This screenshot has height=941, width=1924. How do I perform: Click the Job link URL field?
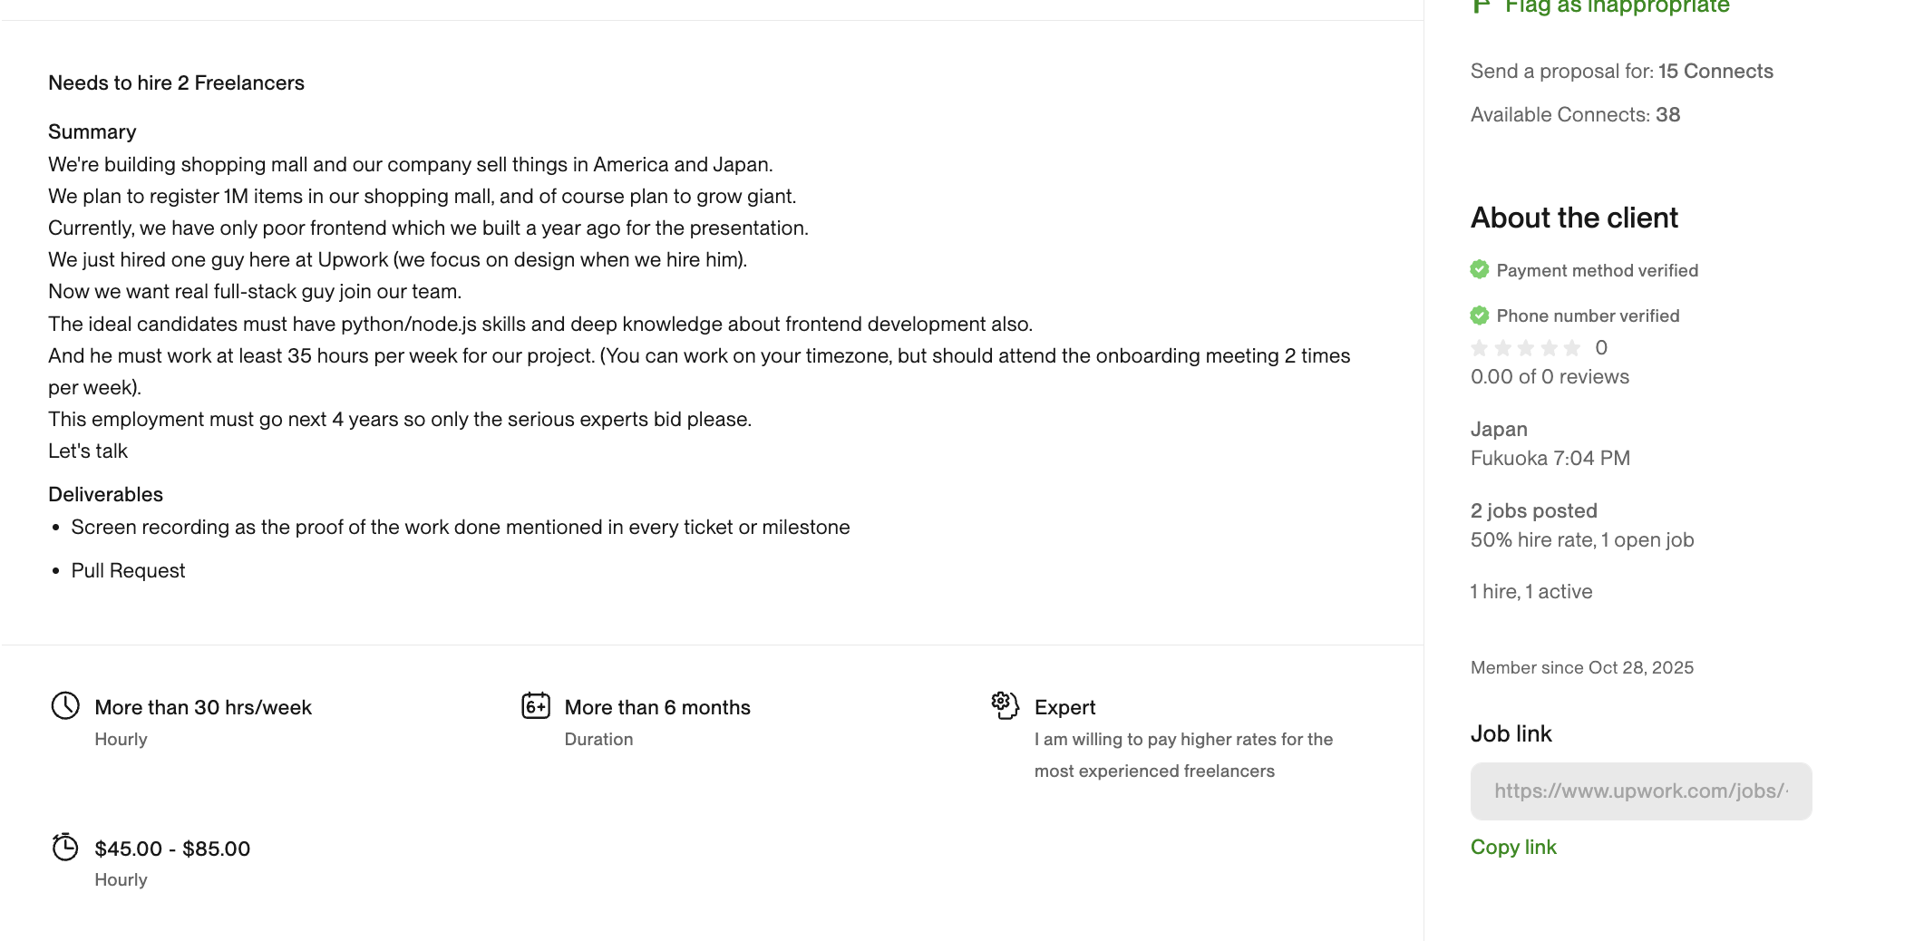click(1640, 791)
